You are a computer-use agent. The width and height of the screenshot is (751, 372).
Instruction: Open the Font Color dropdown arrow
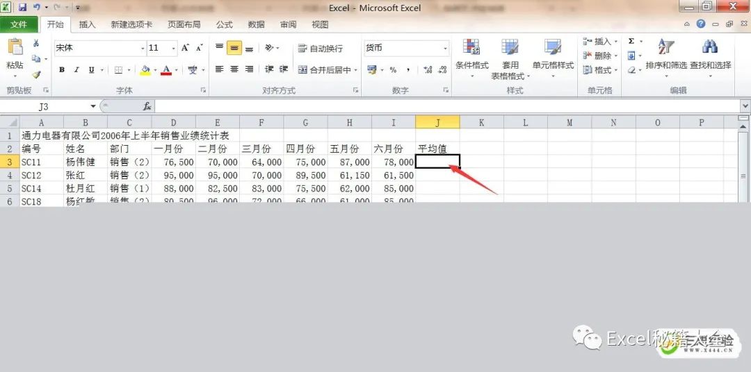[x=176, y=70]
